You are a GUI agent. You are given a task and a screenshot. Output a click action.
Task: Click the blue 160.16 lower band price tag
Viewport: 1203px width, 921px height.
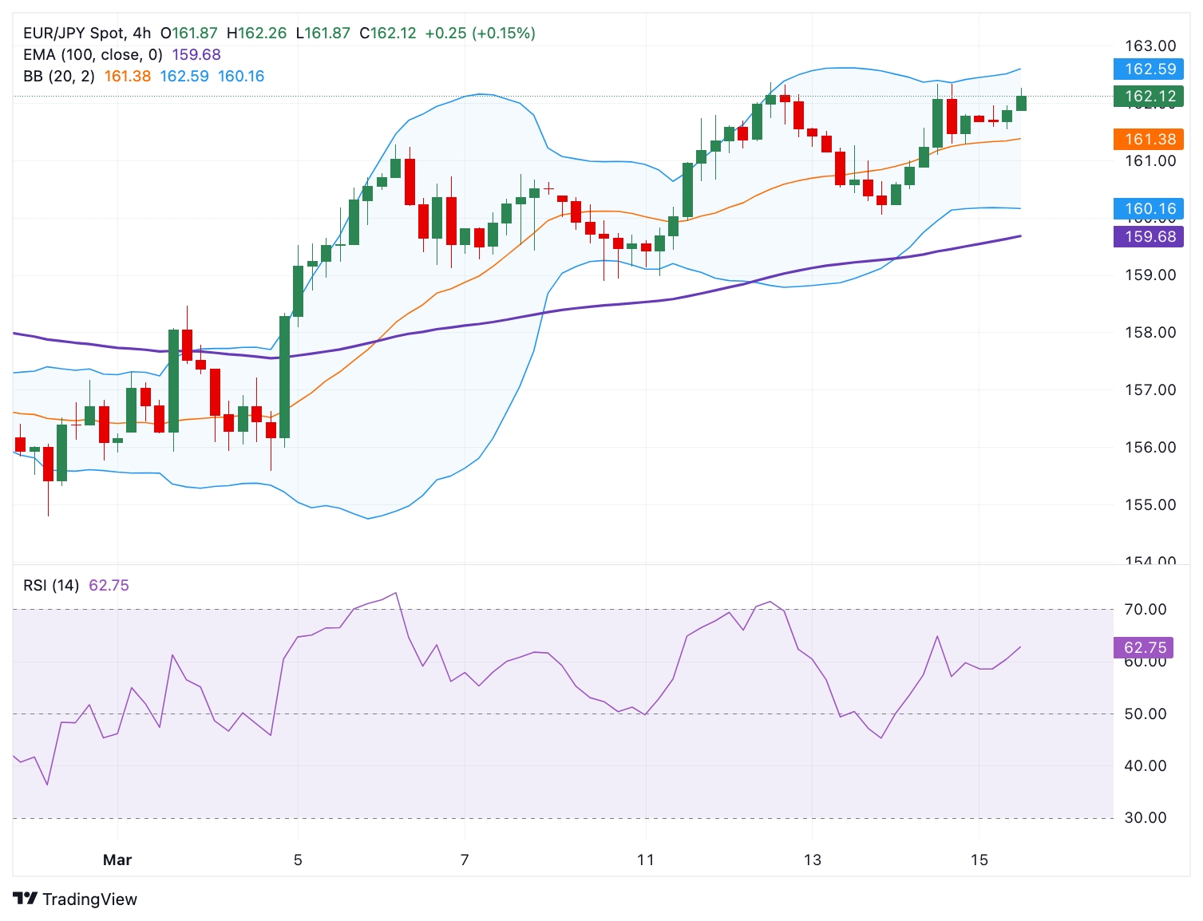pos(1149,209)
